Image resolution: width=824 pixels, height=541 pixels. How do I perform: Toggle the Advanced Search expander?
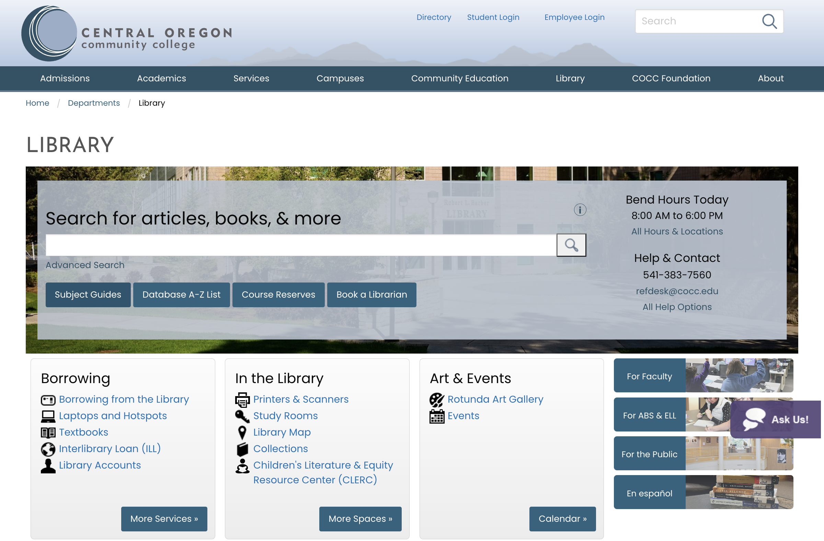[x=85, y=264]
